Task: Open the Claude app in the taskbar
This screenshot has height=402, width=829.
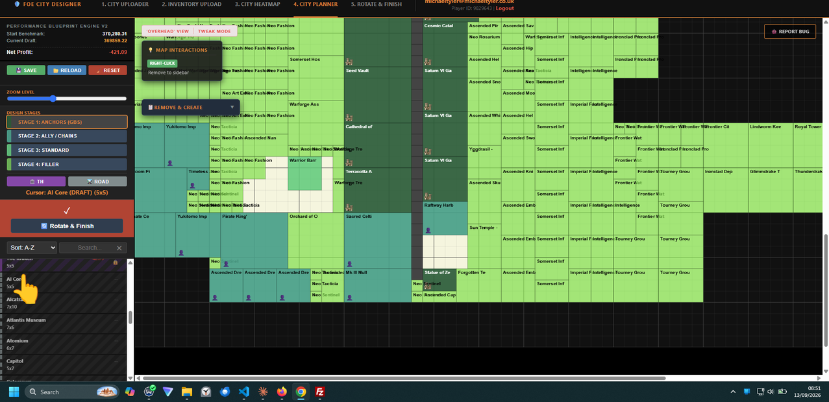Action: tap(263, 392)
